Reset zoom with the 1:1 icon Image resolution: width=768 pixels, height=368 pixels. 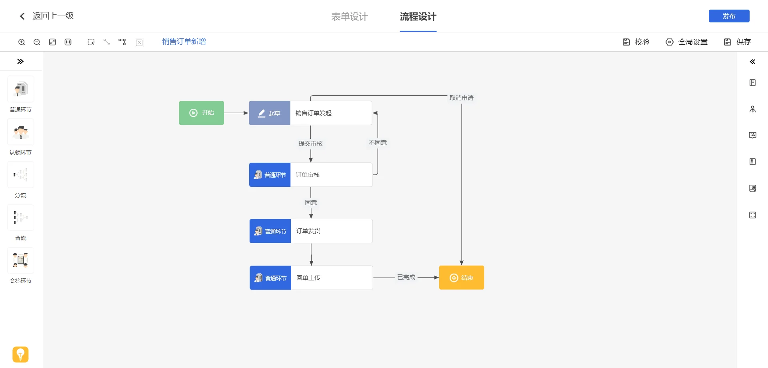pos(68,42)
